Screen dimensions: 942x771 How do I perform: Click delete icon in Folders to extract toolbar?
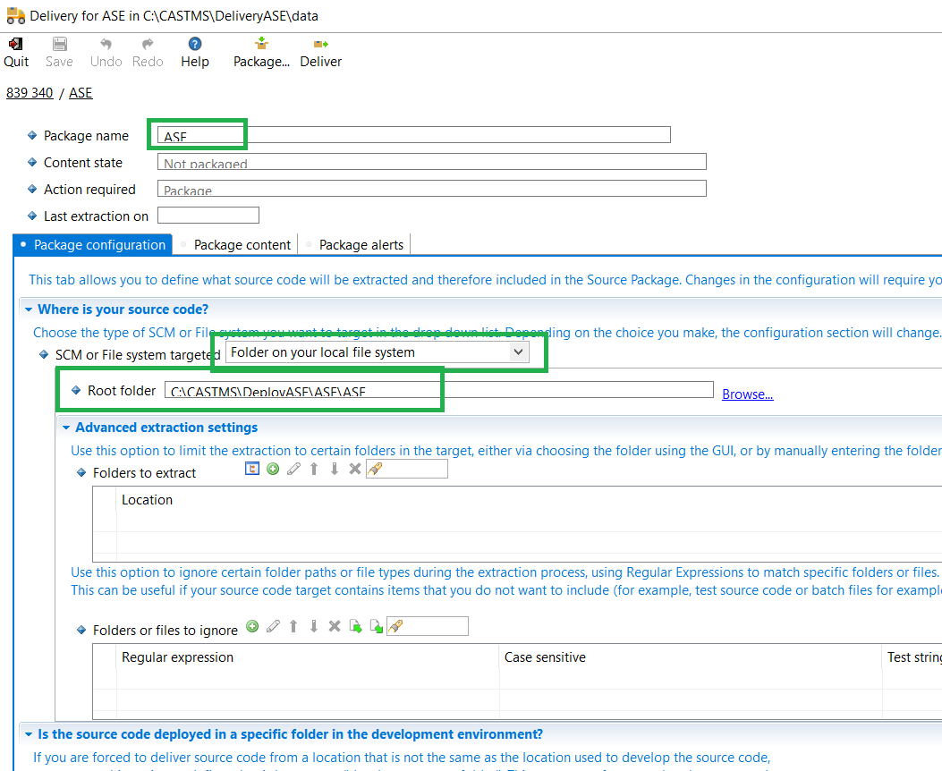[x=355, y=469]
